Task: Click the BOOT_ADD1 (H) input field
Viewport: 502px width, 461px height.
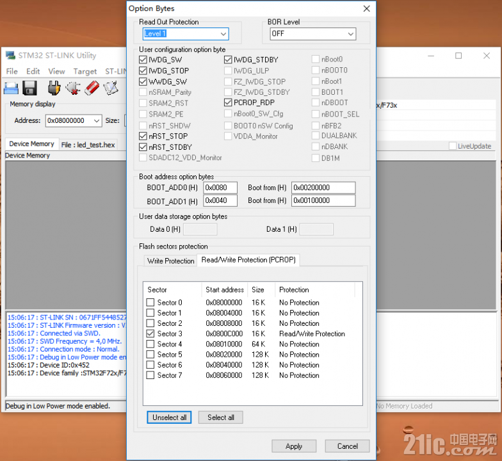Action: [220, 201]
